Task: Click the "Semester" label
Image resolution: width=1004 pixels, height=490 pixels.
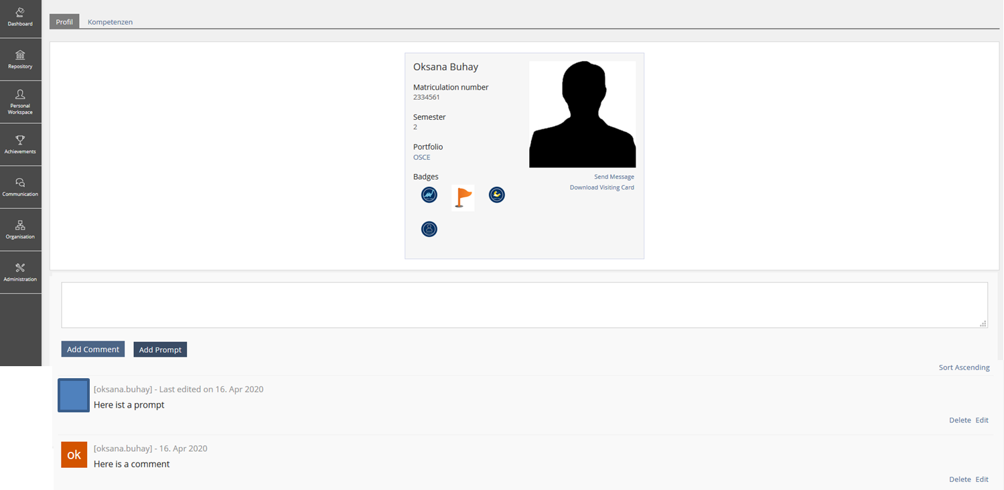Action: point(429,117)
